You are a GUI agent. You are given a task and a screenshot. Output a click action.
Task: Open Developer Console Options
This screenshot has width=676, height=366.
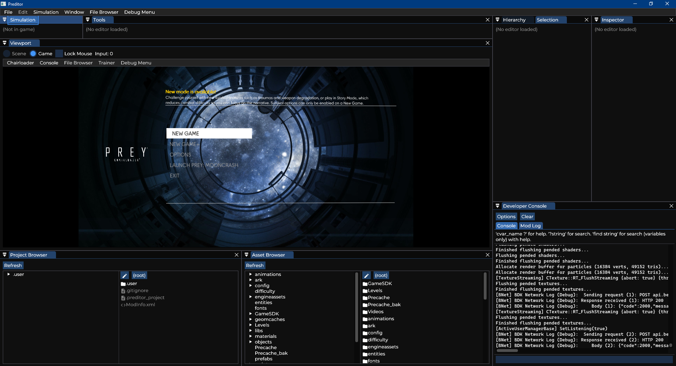[x=506, y=216]
